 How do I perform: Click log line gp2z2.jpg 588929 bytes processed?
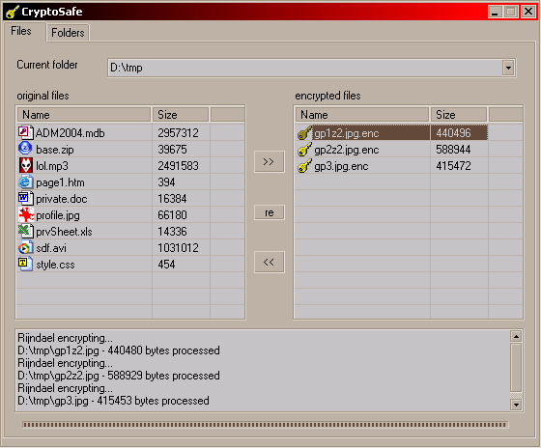119,376
